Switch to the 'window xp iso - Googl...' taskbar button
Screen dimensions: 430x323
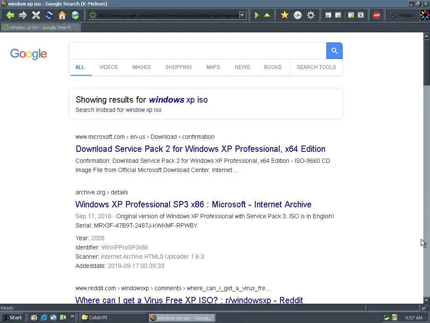point(182,318)
